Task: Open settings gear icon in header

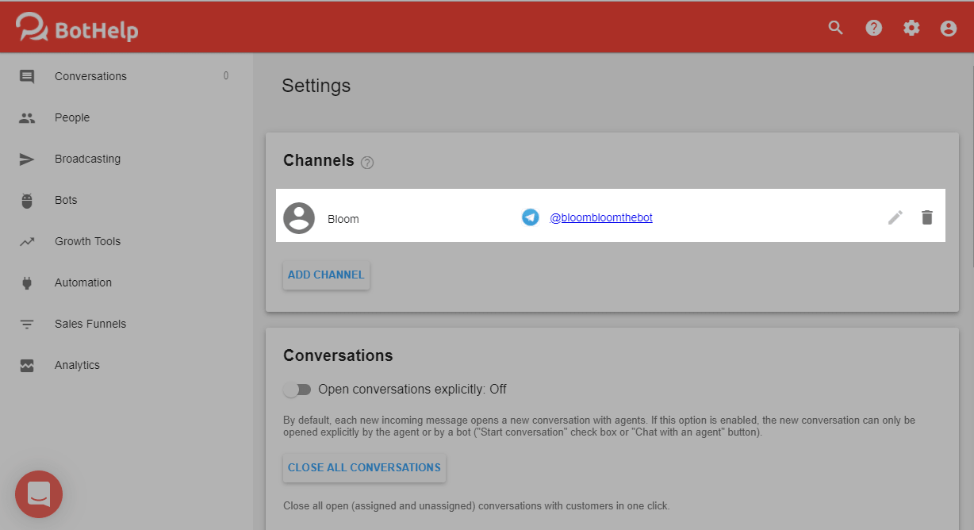Action: click(x=911, y=28)
